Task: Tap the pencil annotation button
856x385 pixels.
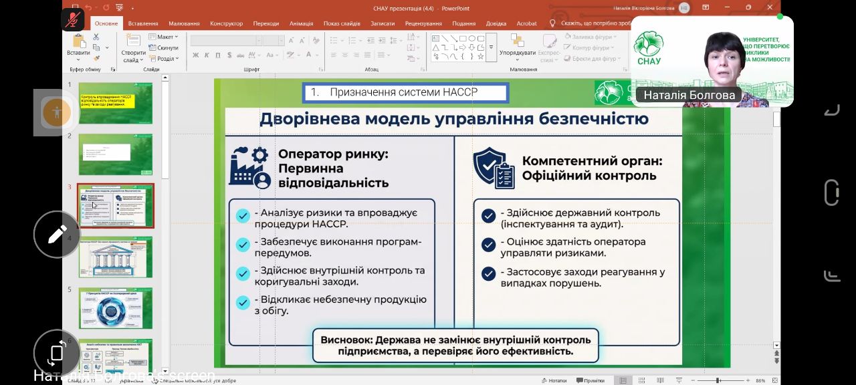Action: point(57,235)
